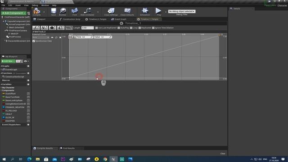Zoom to fit vertical in curve editor
288x162 pixels.
coord(74,37)
